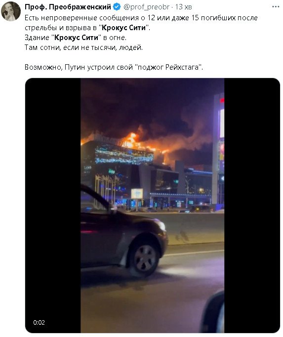Play the burning building video
The height and width of the screenshot is (337, 283).
point(152,206)
